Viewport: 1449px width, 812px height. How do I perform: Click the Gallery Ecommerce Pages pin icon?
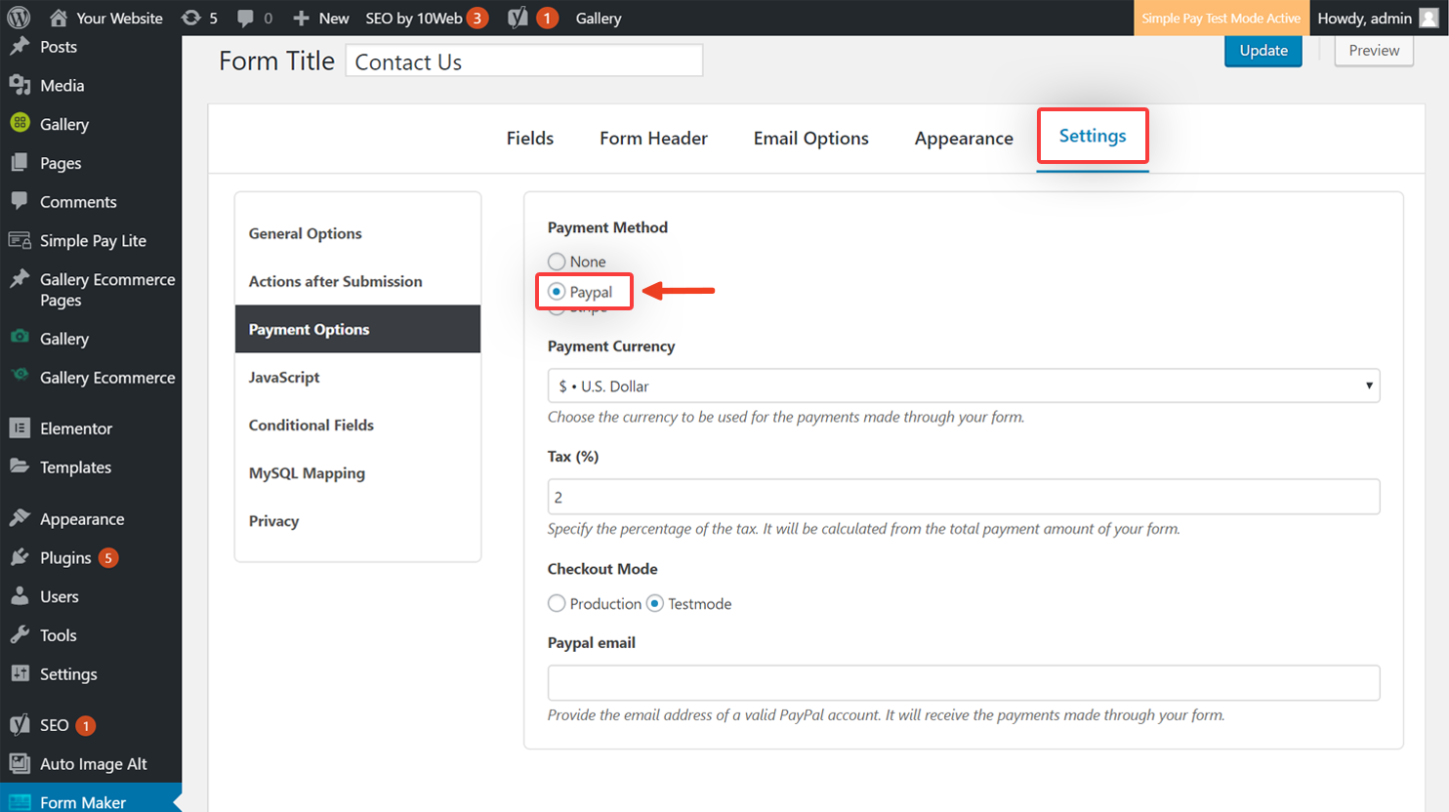click(20, 279)
